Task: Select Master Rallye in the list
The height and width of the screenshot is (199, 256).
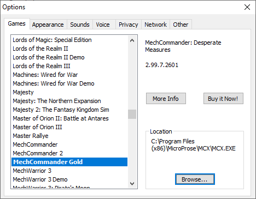Action: pyautogui.click(x=69, y=136)
